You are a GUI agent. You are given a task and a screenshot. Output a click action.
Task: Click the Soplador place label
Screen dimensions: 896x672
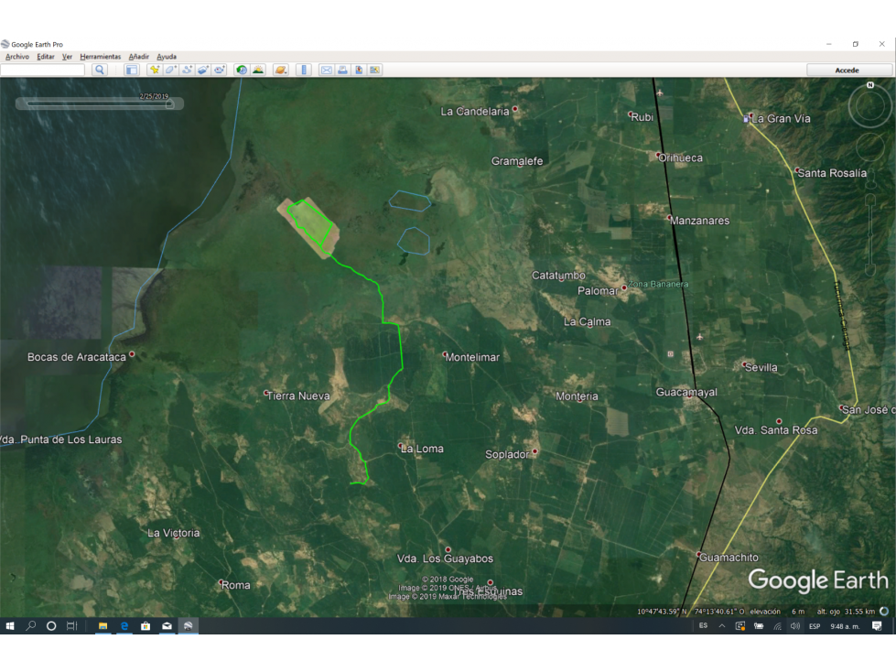pos(507,454)
